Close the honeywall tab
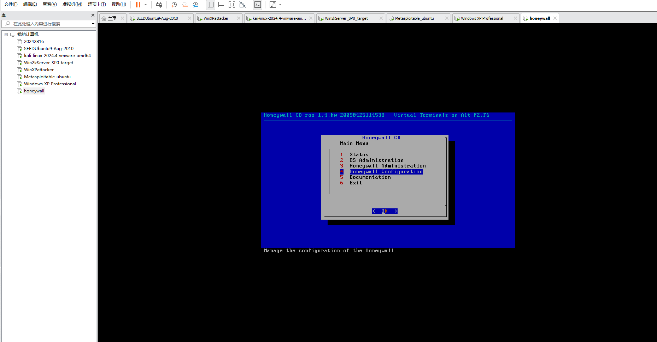 pyautogui.click(x=555, y=18)
